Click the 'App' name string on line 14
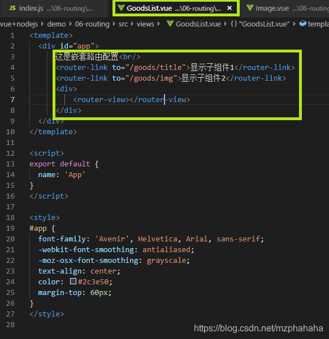The width and height of the screenshot is (329, 339). click(75, 175)
